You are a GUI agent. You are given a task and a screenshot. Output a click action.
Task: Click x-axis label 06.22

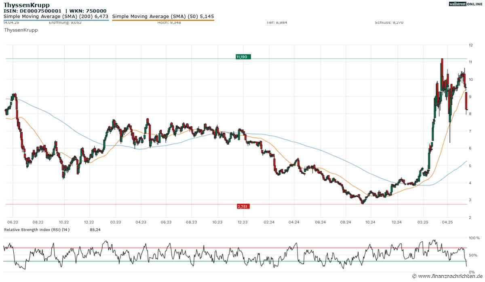pyautogui.click(x=13, y=222)
